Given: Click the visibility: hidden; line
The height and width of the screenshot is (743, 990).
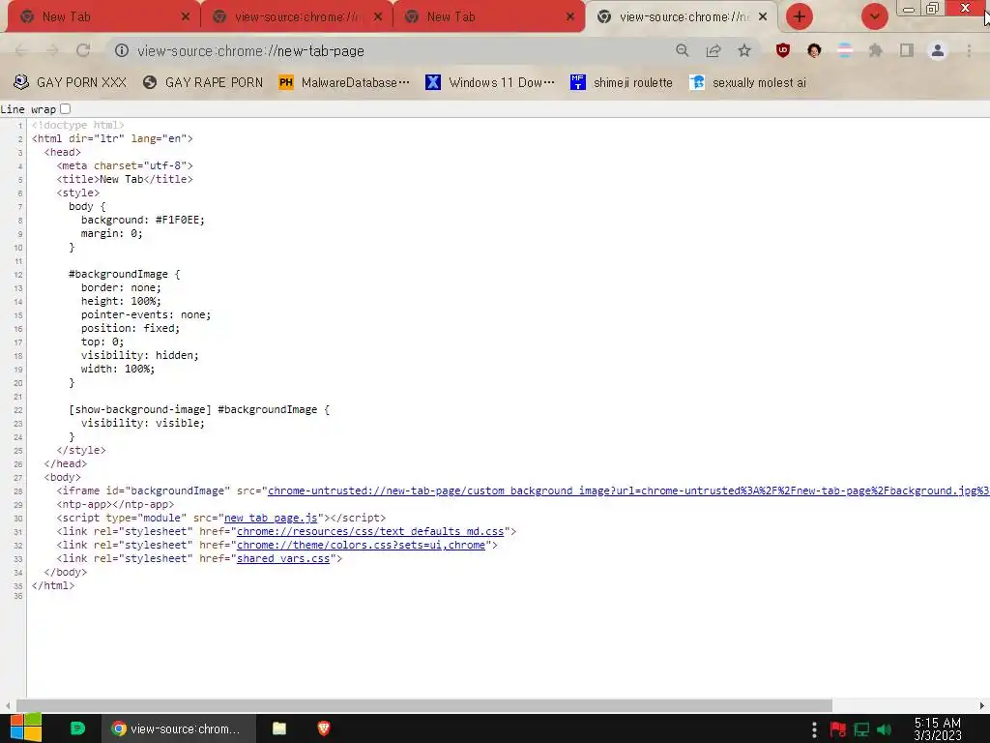Looking at the screenshot, I should point(139,355).
